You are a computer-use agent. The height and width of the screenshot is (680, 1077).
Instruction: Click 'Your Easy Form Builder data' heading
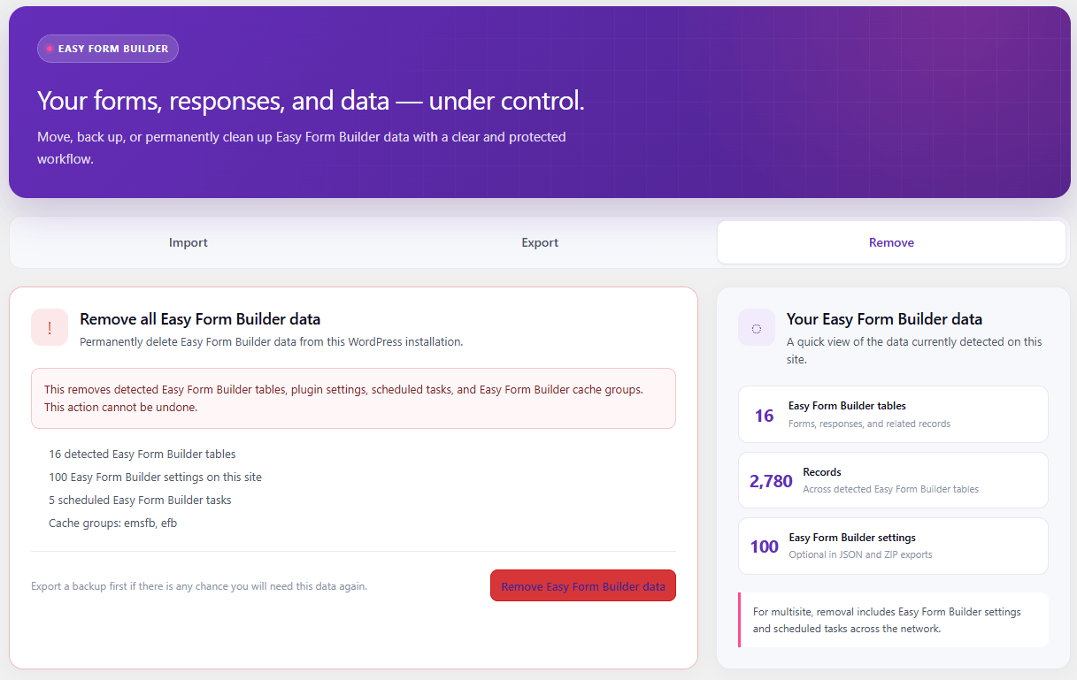pos(884,319)
